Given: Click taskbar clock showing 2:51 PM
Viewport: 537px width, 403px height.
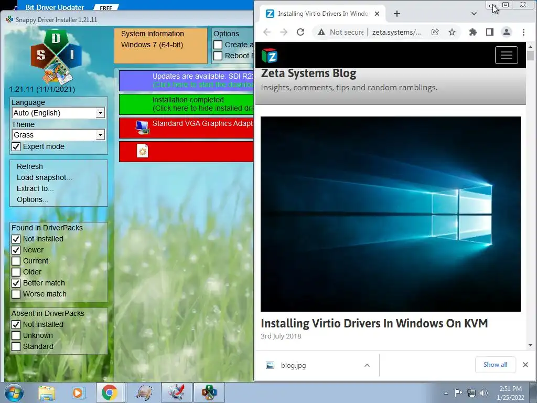Looking at the screenshot, I should [x=510, y=393].
